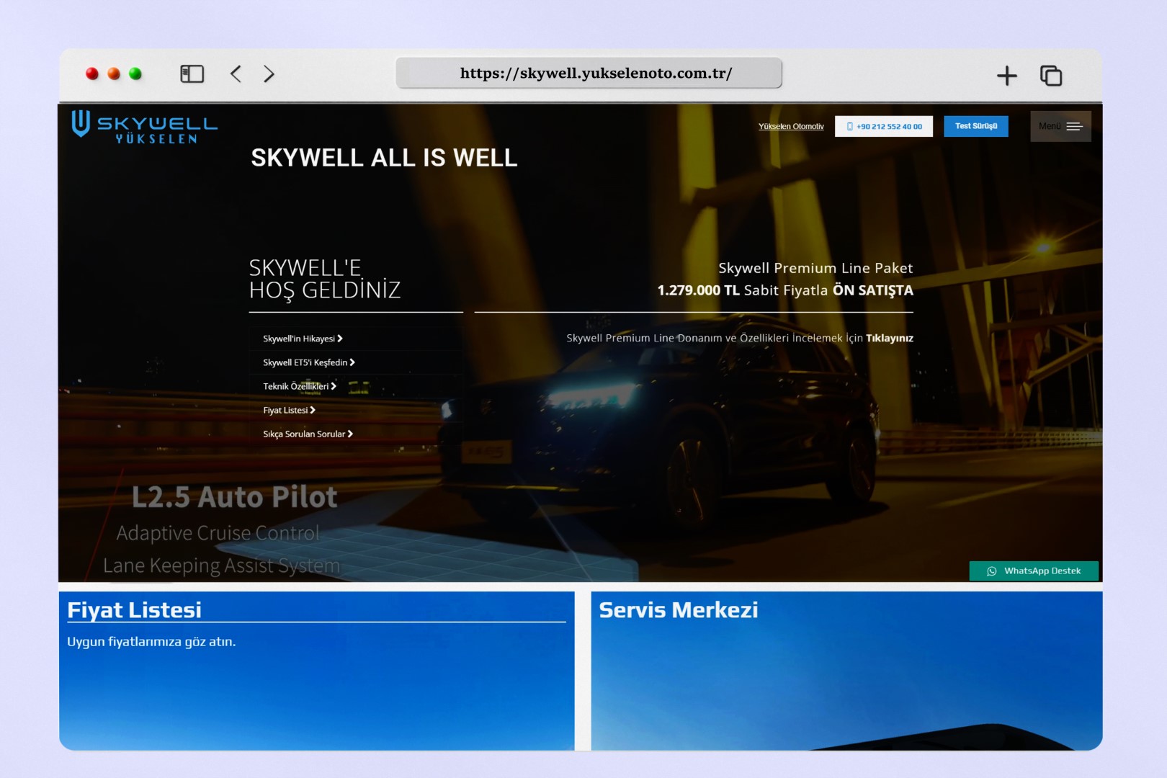The image size is (1167, 778).
Task: Click the Test Sürüşü button
Action: (976, 126)
